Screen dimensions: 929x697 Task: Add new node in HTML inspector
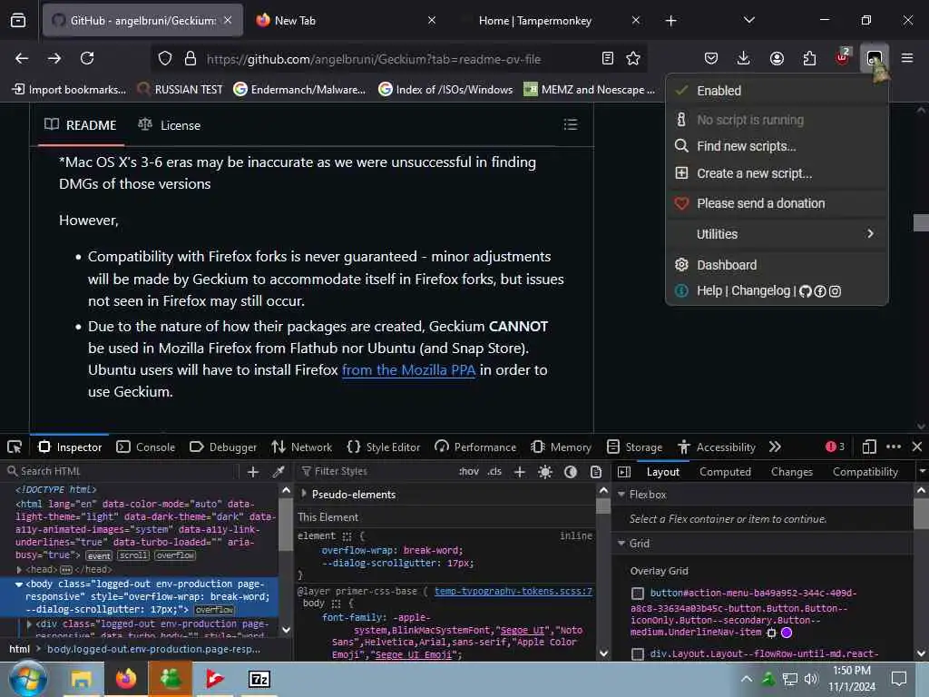click(x=253, y=472)
